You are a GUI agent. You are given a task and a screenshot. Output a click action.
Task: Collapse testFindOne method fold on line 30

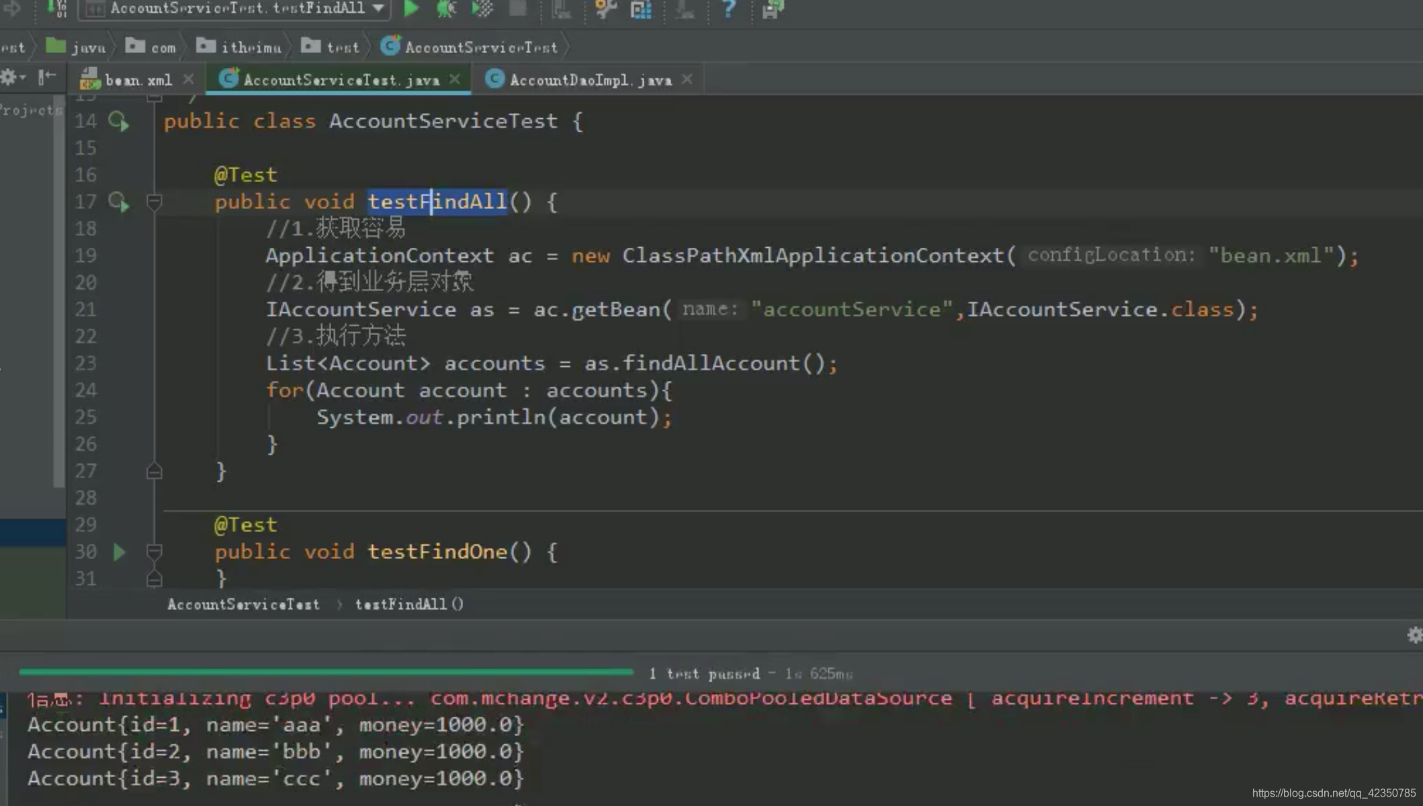[x=154, y=551]
